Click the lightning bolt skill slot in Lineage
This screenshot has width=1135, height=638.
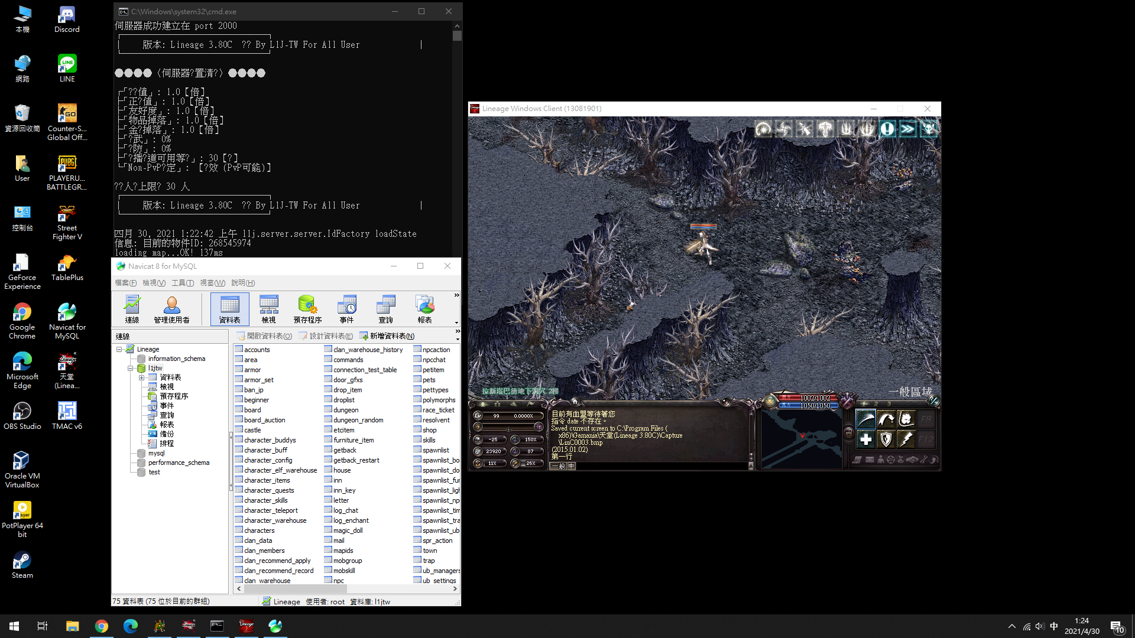coord(906,440)
